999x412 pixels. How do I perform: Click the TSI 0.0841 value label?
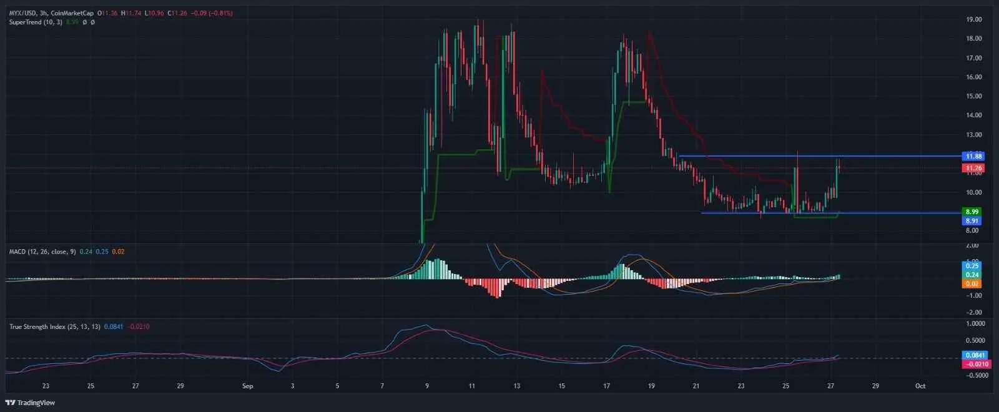pos(975,355)
